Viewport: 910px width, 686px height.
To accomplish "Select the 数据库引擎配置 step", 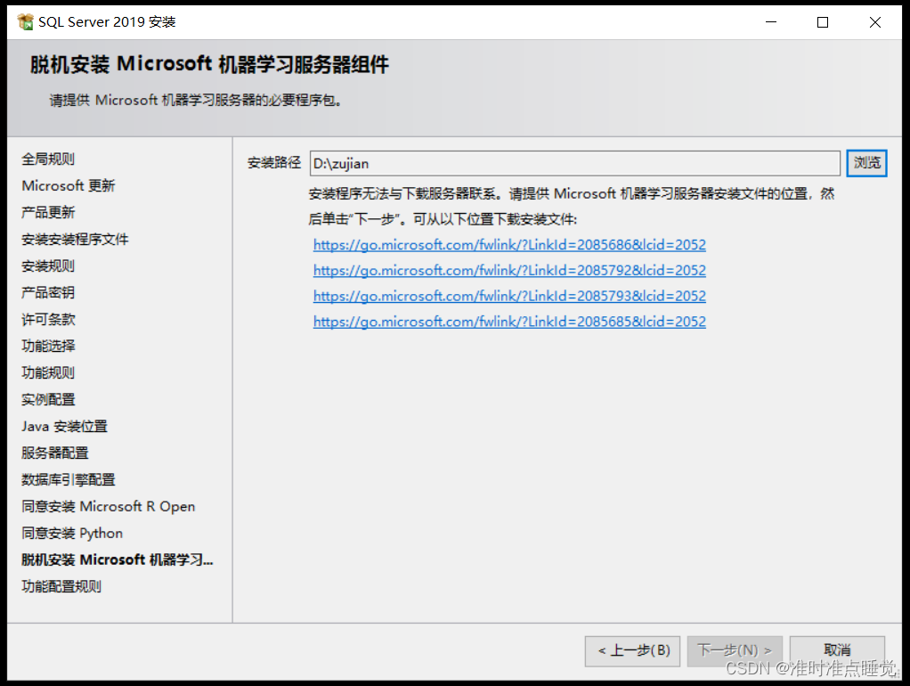I will 69,480.
